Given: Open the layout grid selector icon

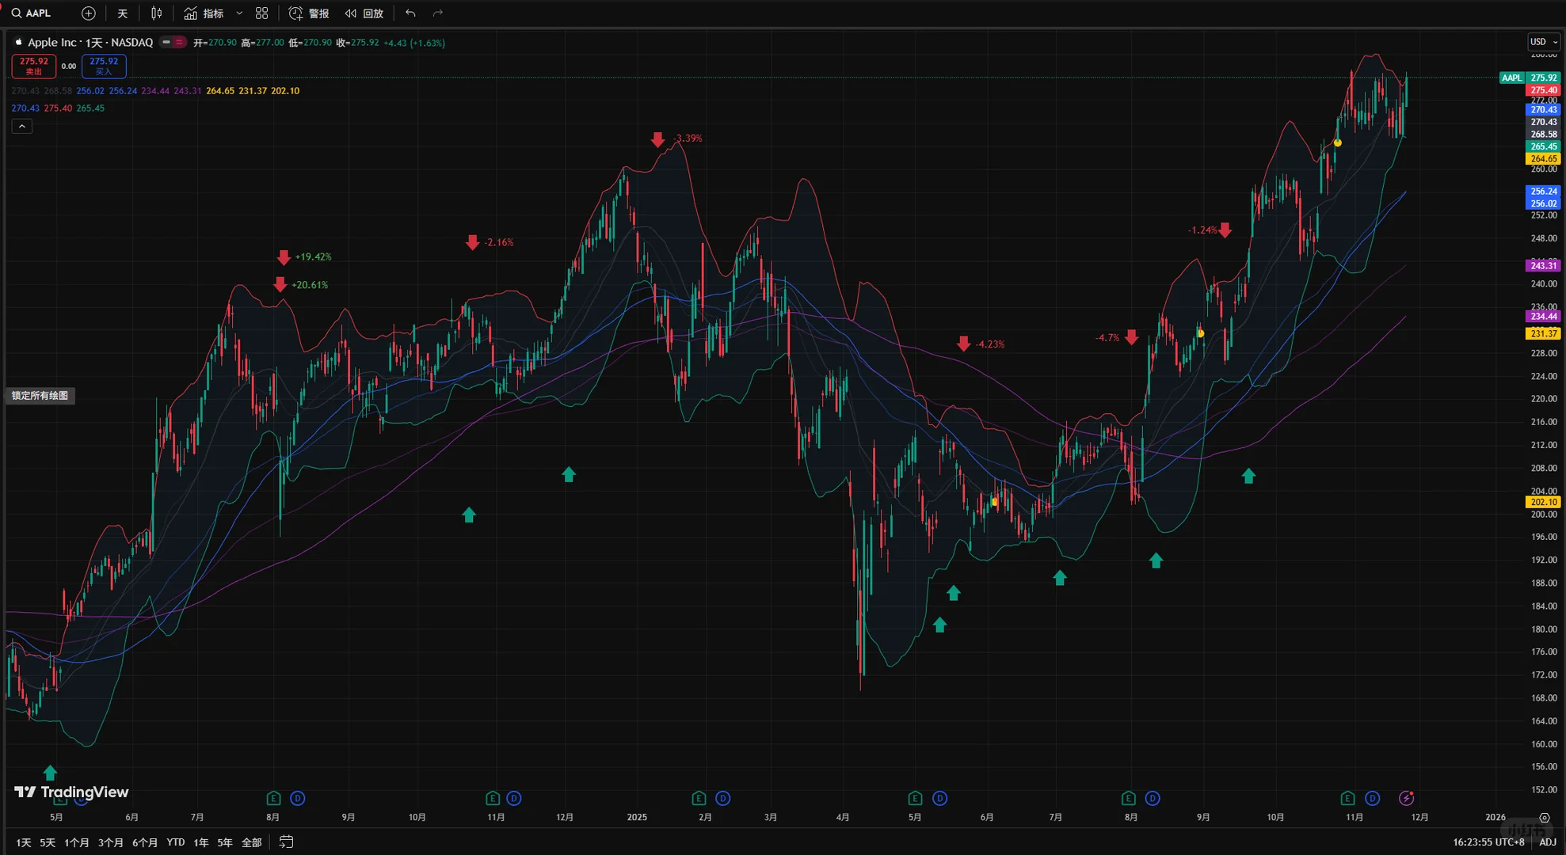Looking at the screenshot, I should pos(262,13).
